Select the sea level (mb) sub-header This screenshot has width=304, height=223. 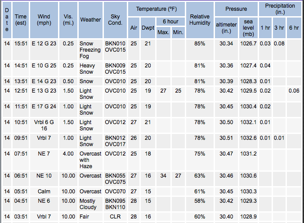[249, 27]
